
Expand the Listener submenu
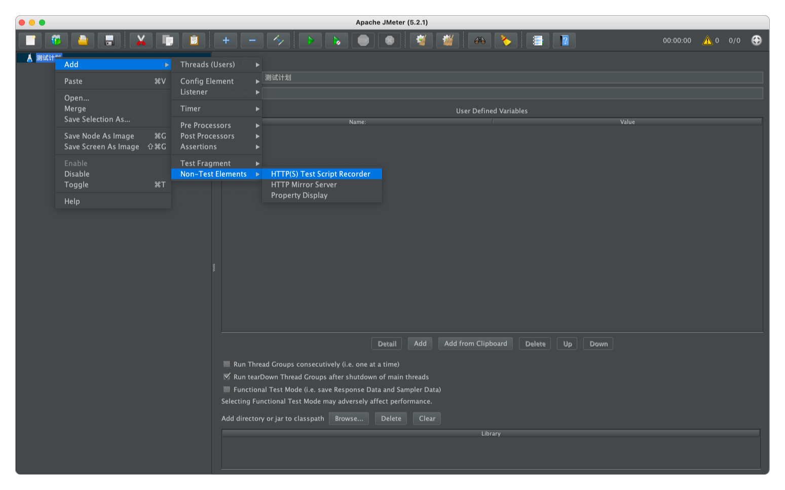click(x=217, y=92)
